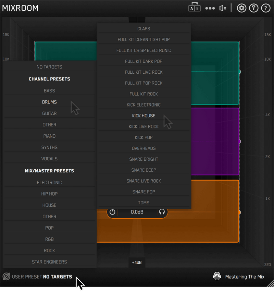Open the STAR ENGINEERS presets
The height and width of the screenshot is (293, 274).
point(49,261)
